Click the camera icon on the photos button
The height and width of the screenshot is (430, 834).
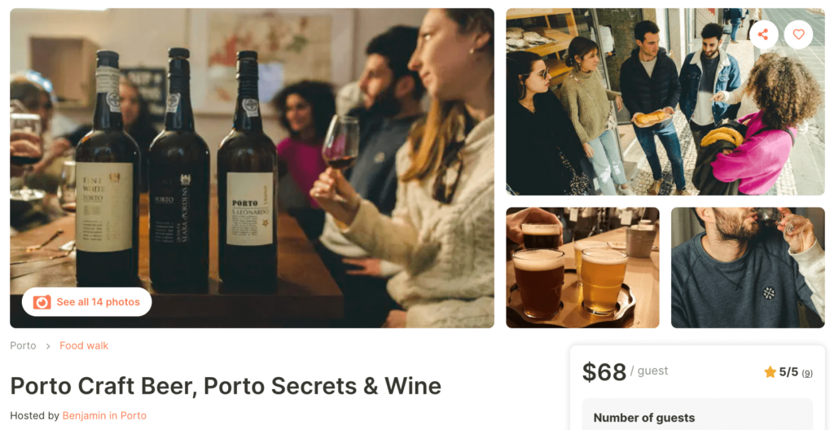pyautogui.click(x=42, y=302)
